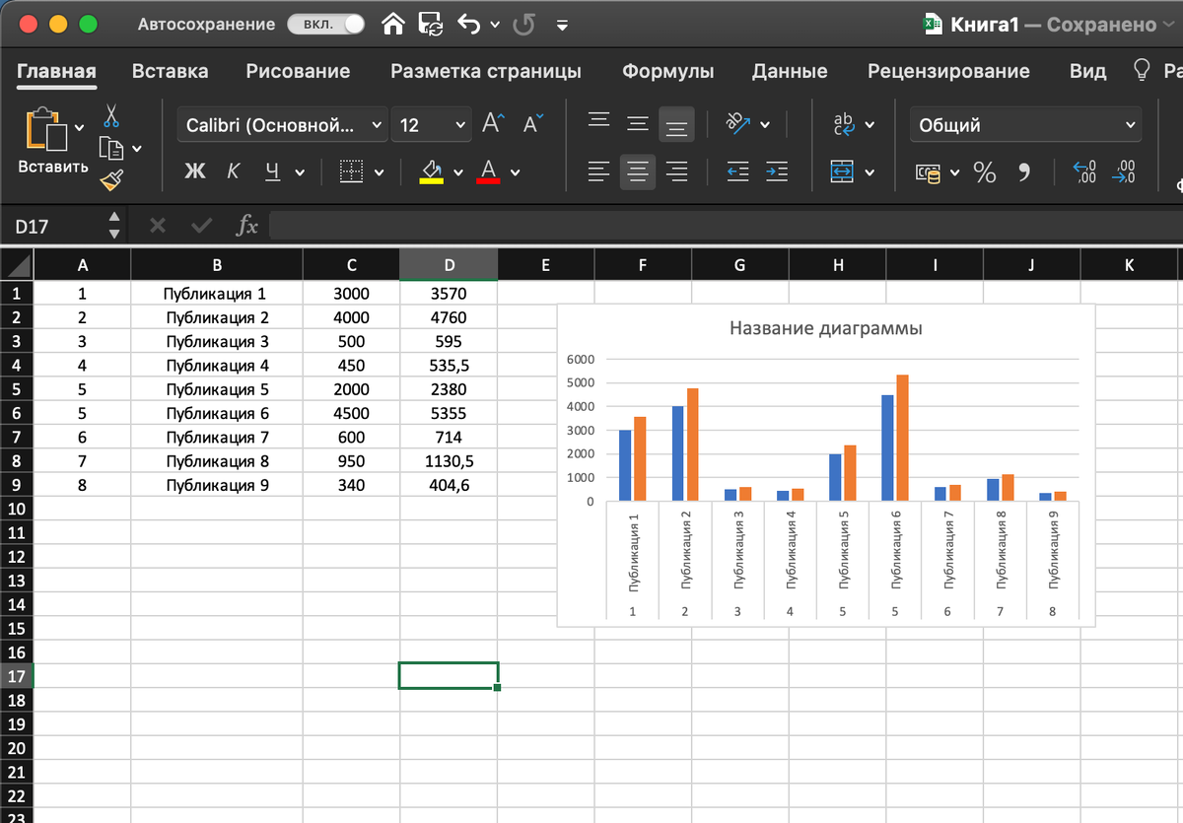The height and width of the screenshot is (823, 1183).
Task: Decrease decimal places
Action: click(x=1123, y=171)
